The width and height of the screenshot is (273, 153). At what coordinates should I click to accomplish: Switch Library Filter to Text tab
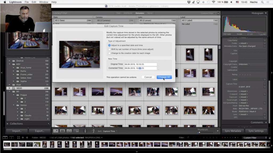click(119, 13)
